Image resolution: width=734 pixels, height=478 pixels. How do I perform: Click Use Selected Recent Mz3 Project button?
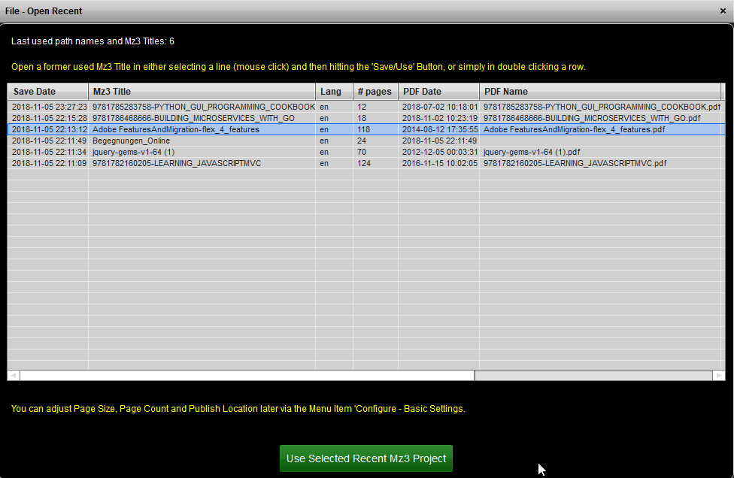pos(366,458)
